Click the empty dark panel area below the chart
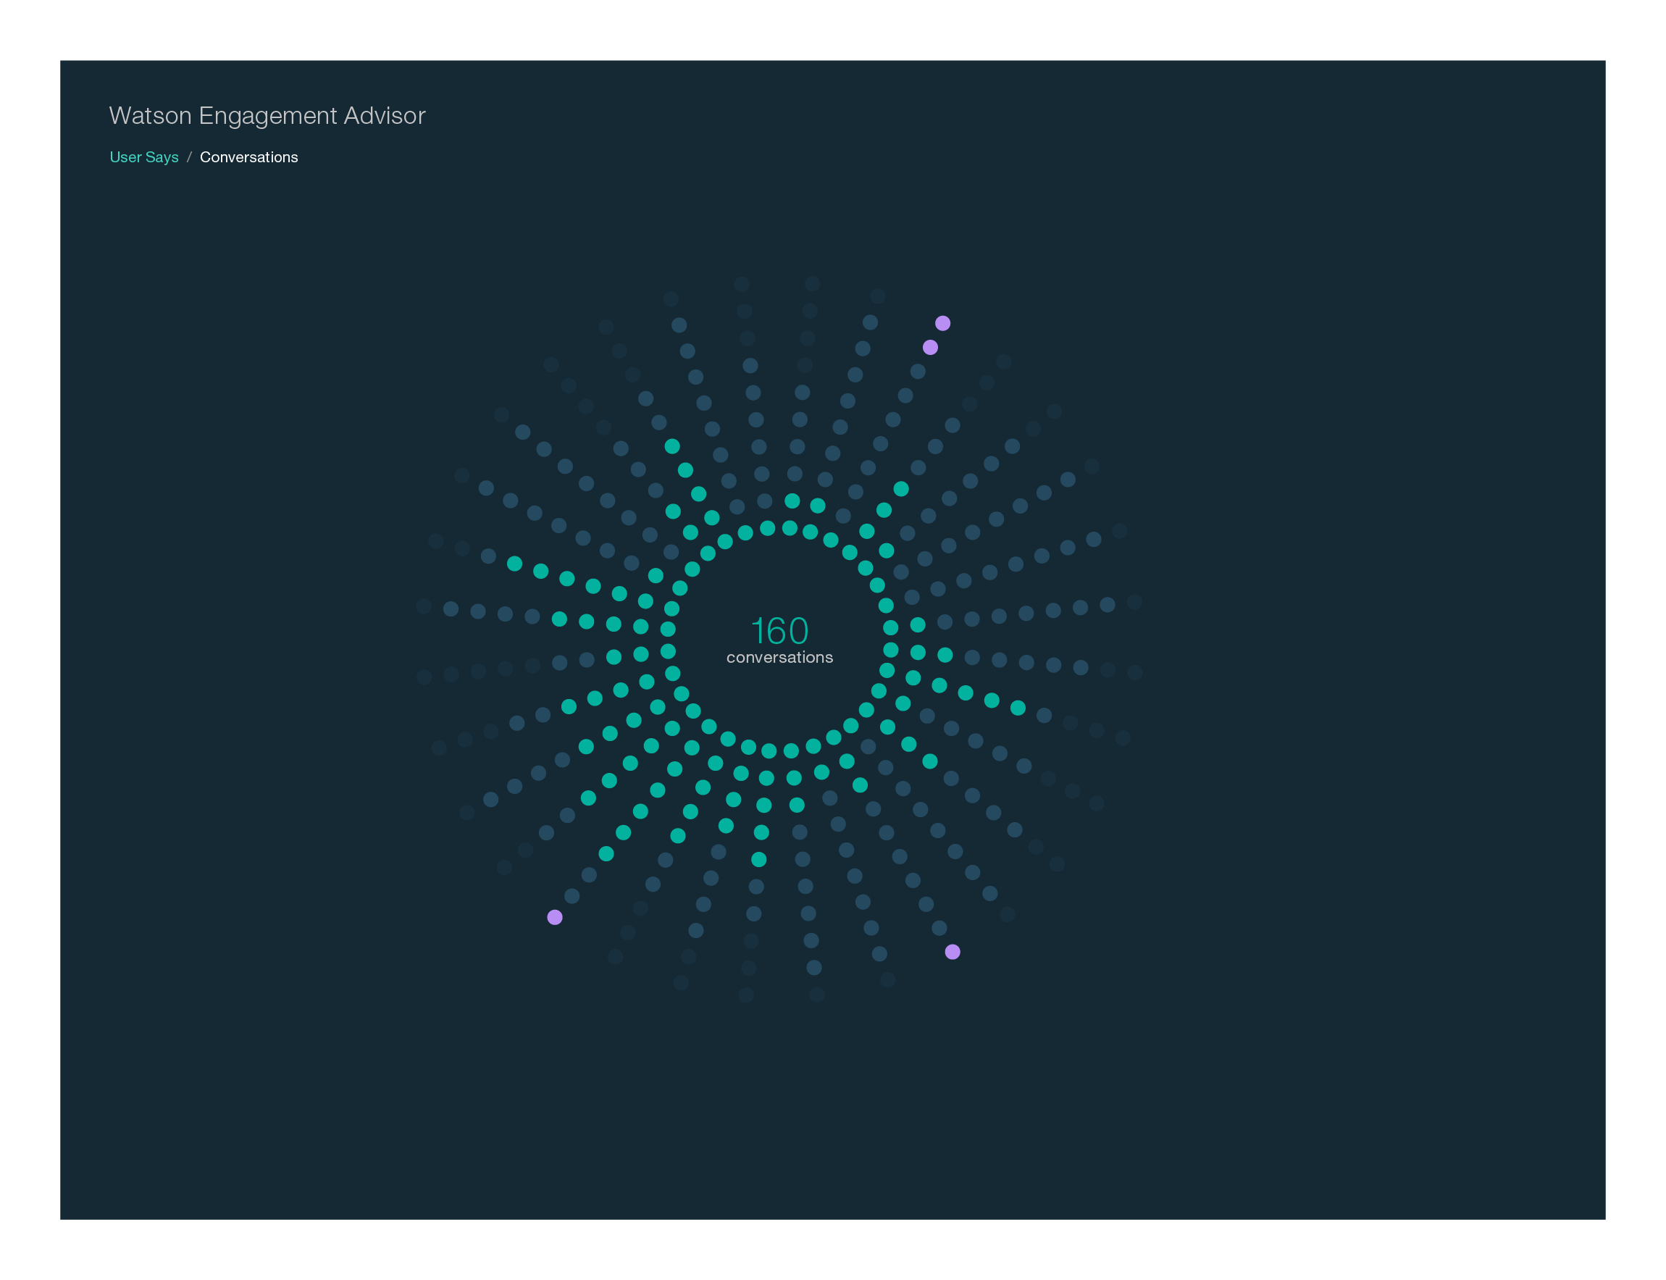Viewport: 1666px width, 1280px height. [x=832, y=1113]
